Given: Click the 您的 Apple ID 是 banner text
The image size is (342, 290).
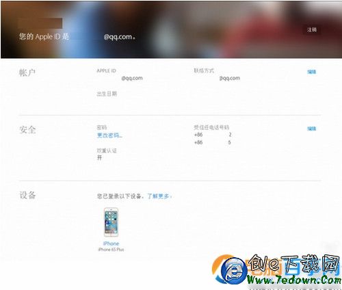Looking at the screenshot, I should 44,36.
